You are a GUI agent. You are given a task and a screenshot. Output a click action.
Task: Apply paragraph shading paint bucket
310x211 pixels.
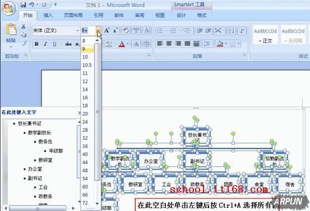click(220, 44)
